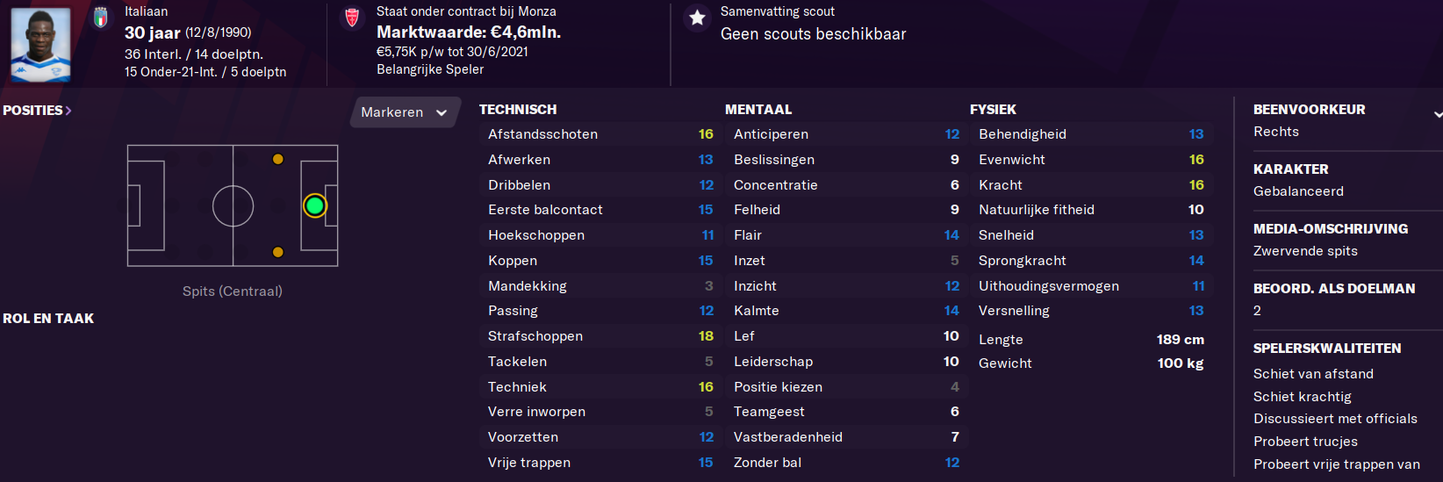The image size is (1443, 482).
Task: Click the Schiet van afstand player trait
Action: point(1313,374)
